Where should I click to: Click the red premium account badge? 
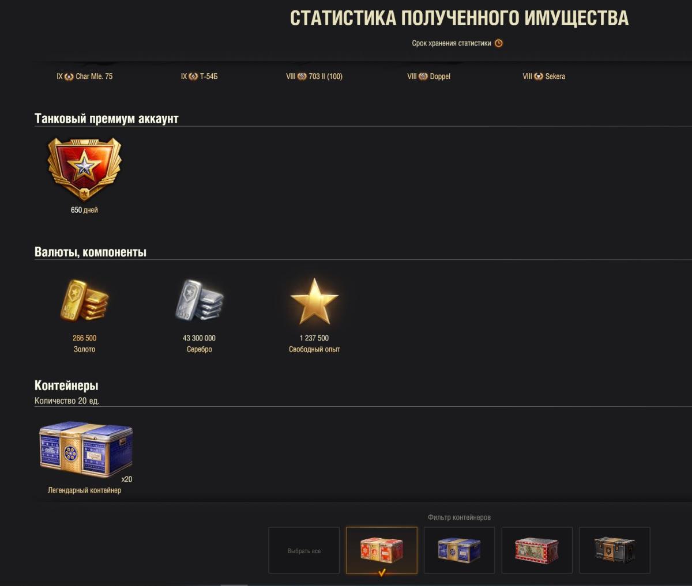tap(84, 168)
